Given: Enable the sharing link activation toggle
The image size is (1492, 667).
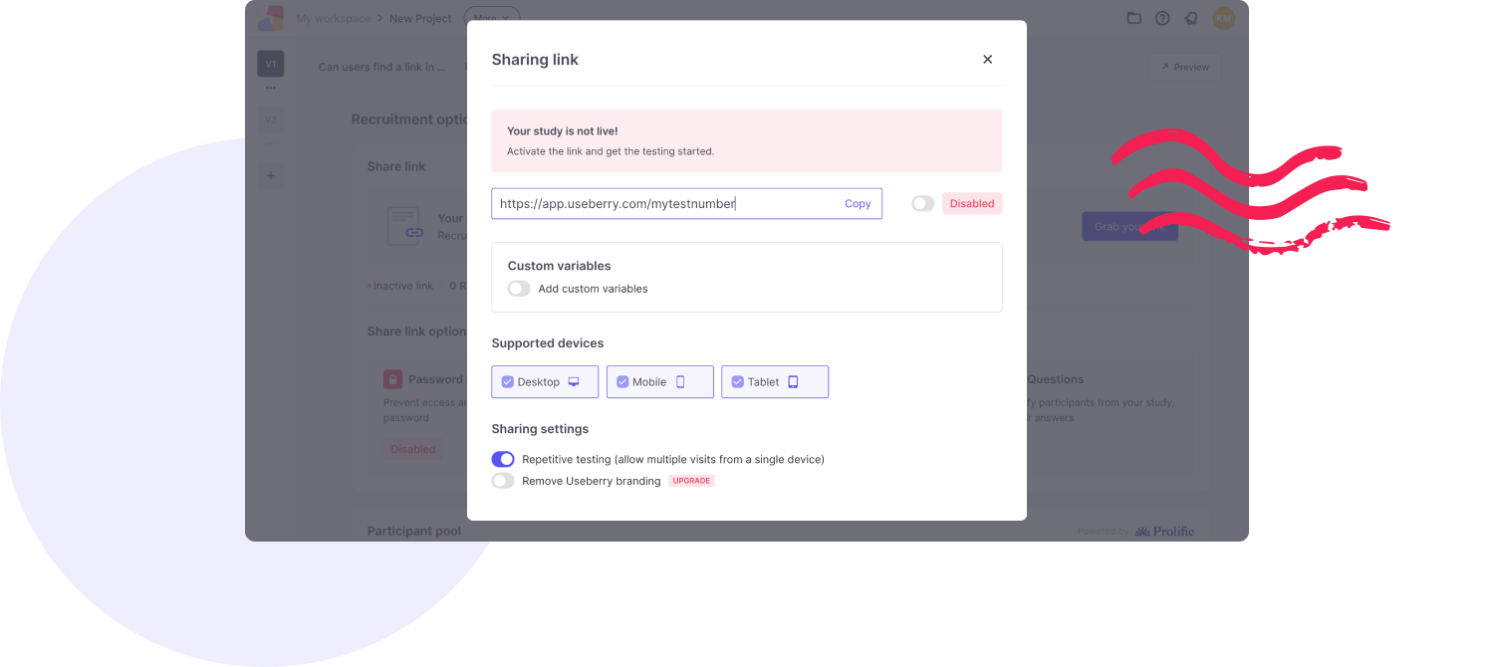Looking at the screenshot, I should [x=921, y=203].
